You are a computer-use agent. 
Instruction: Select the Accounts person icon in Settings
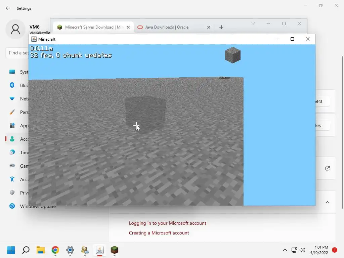(12, 139)
